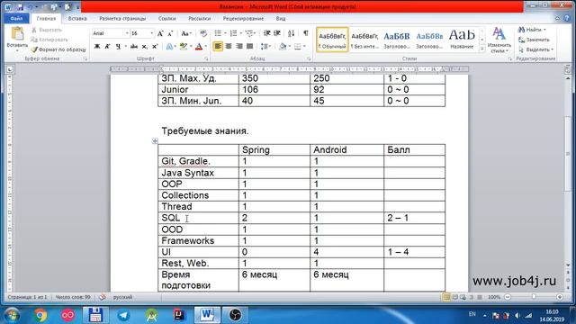Switch to Full Screen Reading view

tap(454, 297)
